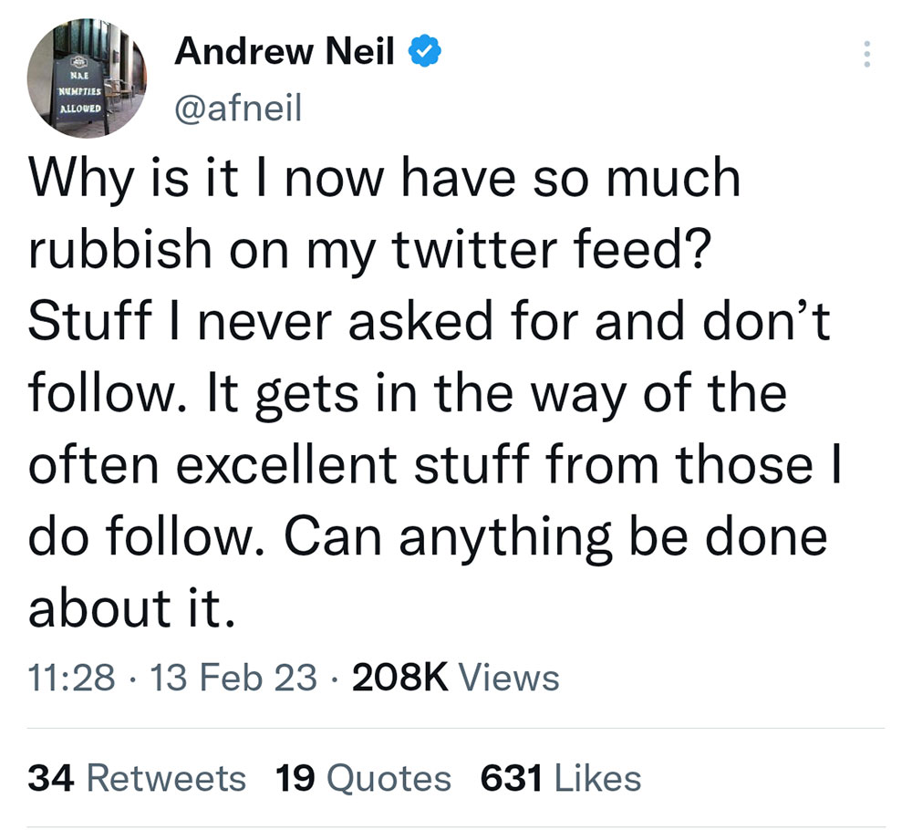Click the Andrew Neil display name
This screenshot has width=912, height=830.
point(285,53)
